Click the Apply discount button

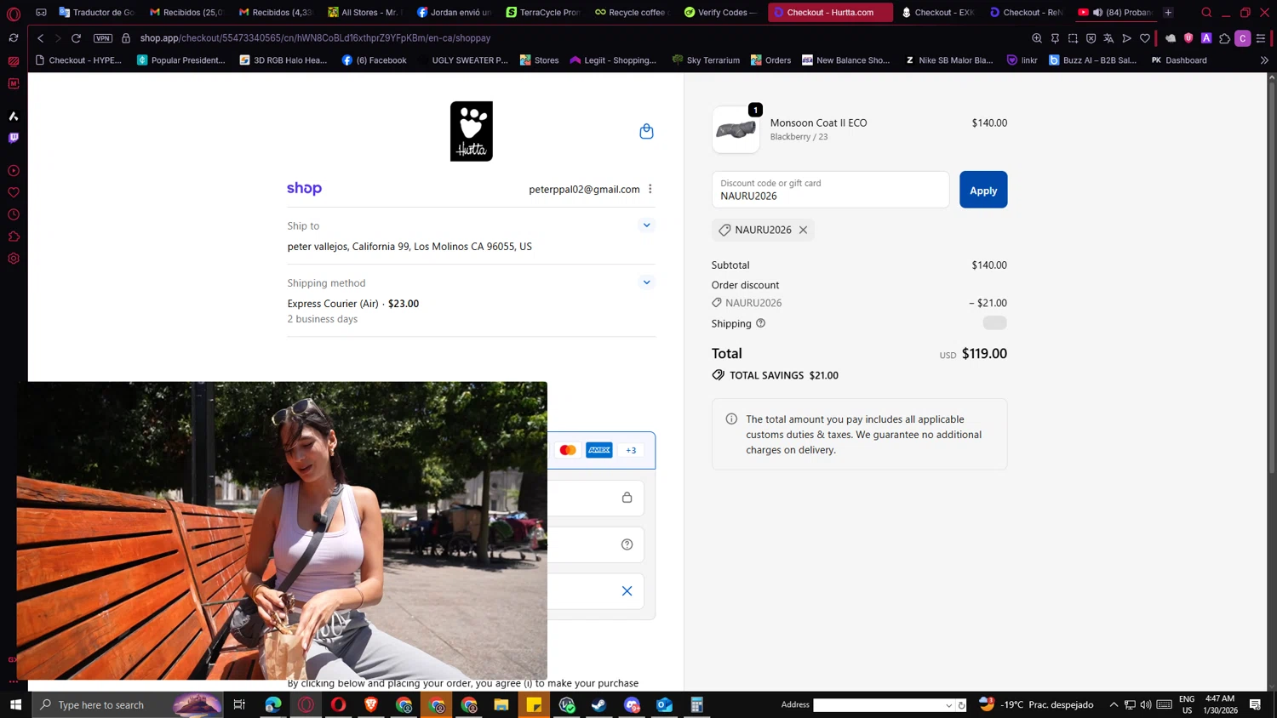click(983, 190)
